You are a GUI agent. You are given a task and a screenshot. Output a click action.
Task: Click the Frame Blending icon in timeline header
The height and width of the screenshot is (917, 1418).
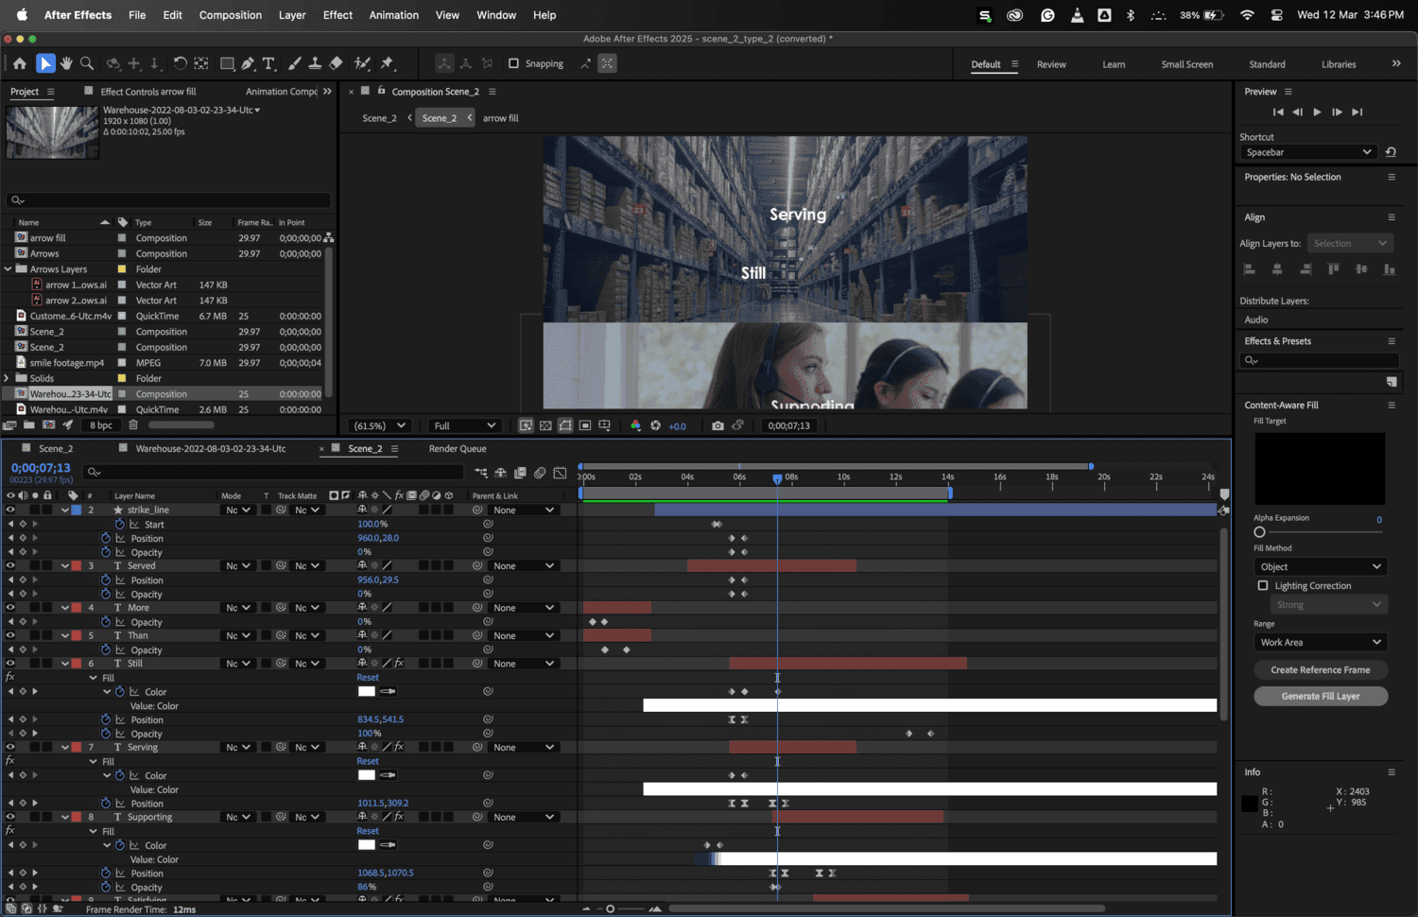tap(520, 472)
